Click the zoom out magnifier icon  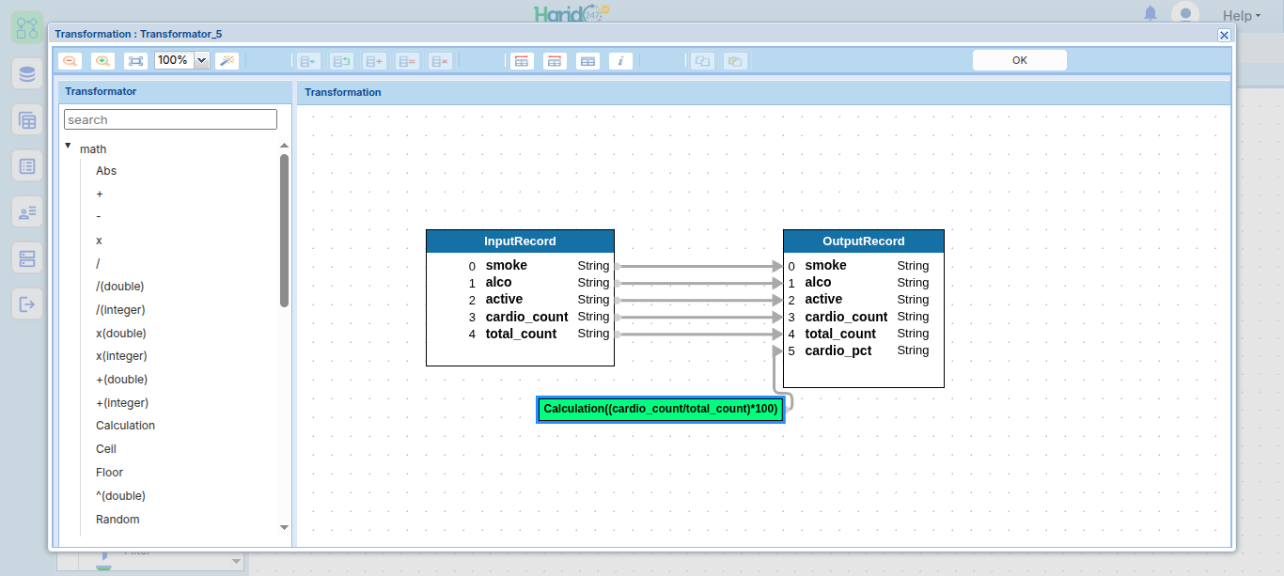tap(70, 61)
